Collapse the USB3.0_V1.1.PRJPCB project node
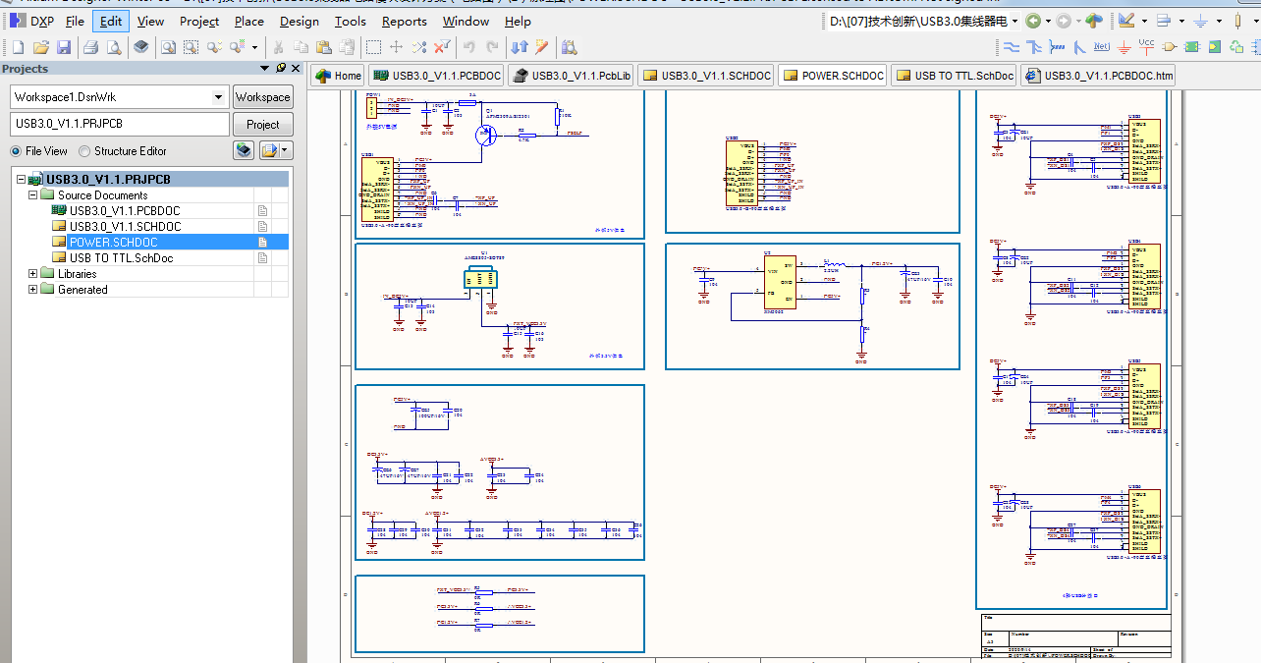This screenshot has width=1261, height=663. coord(22,180)
